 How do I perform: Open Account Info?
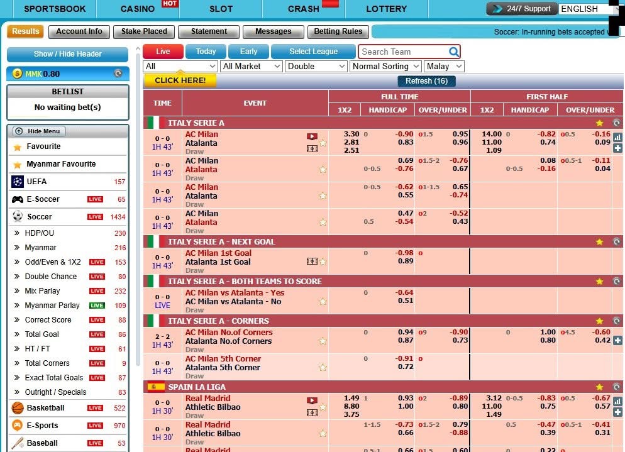coord(79,31)
